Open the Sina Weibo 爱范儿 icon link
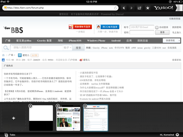The image size is (183, 137). pos(81,60)
